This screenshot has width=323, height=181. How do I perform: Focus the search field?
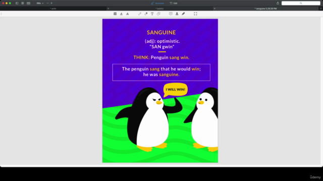301,3
